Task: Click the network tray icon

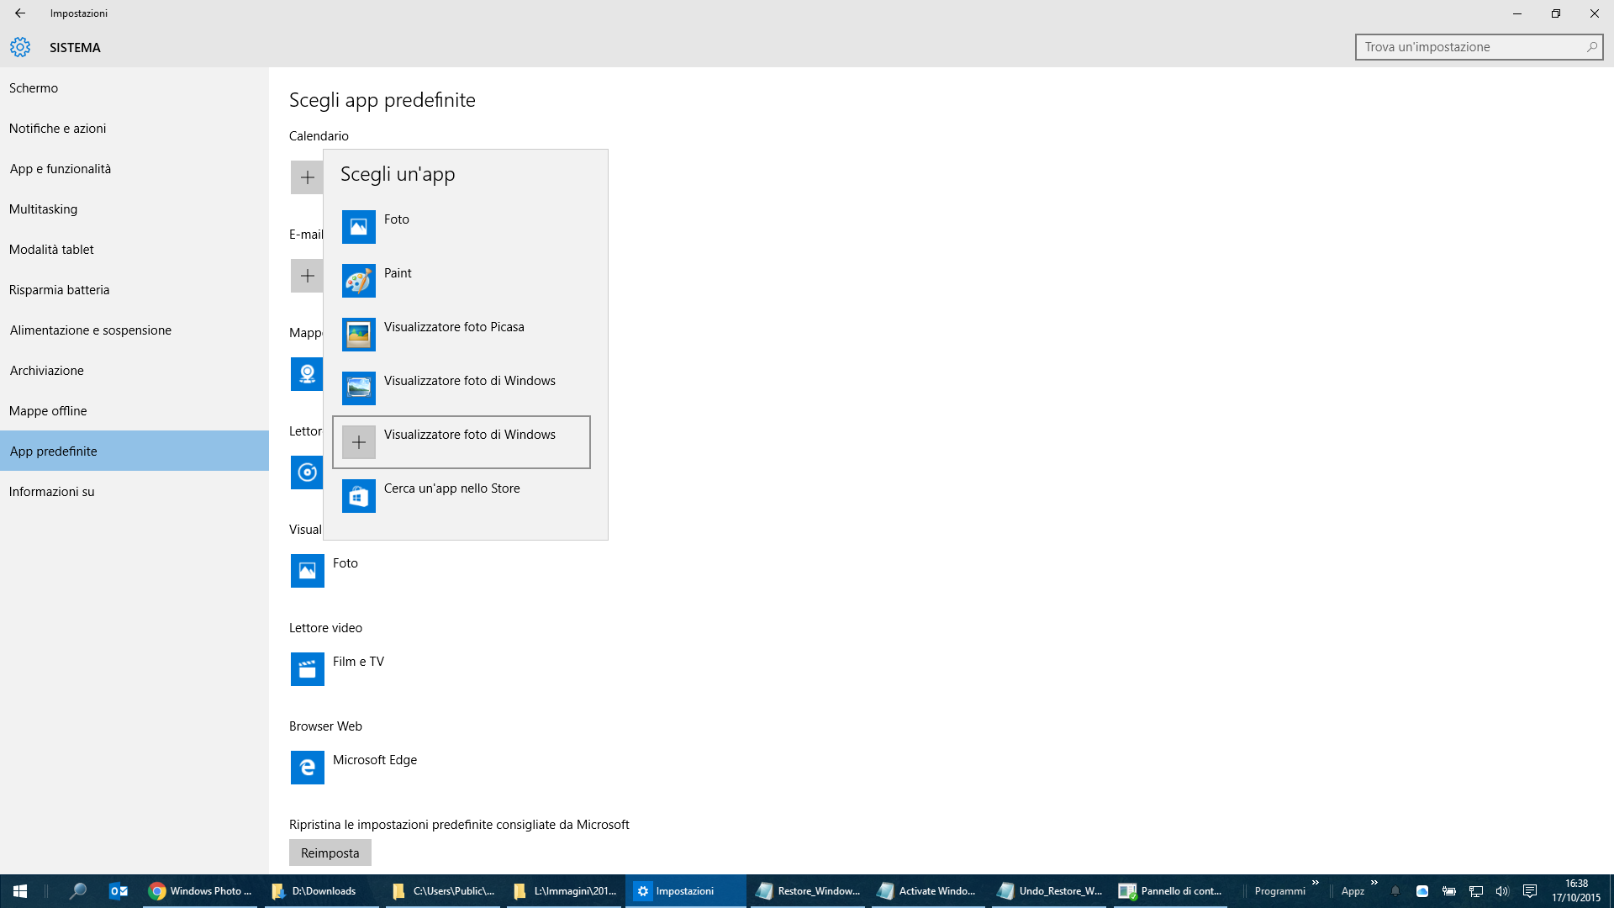Action: click(1476, 891)
